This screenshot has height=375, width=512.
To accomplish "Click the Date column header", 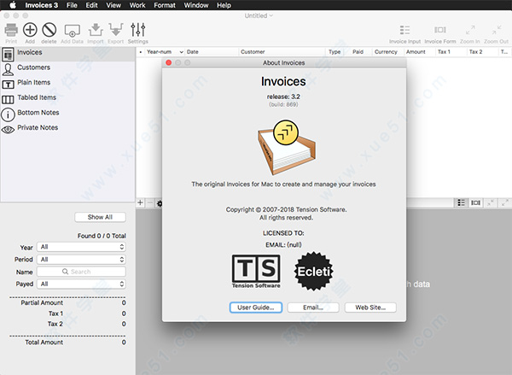I will (212, 51).
